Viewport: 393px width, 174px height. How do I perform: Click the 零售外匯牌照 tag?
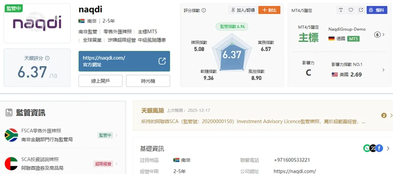pyautogui.click(x=117, y=32)
